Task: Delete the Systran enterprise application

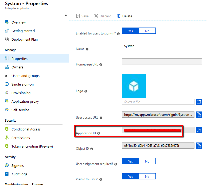Action: point(125,16)
